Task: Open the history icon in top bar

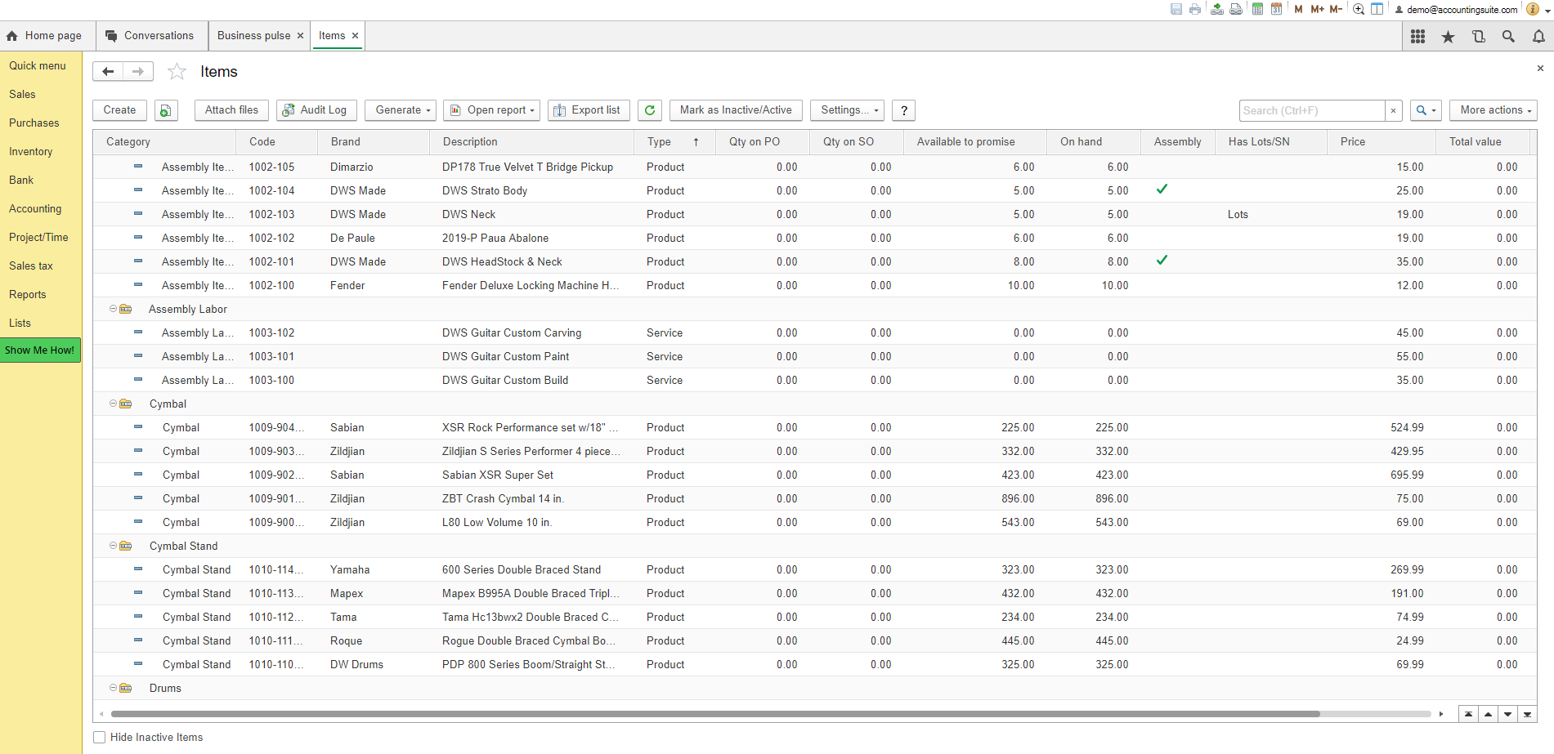Action: point(1478,37)
